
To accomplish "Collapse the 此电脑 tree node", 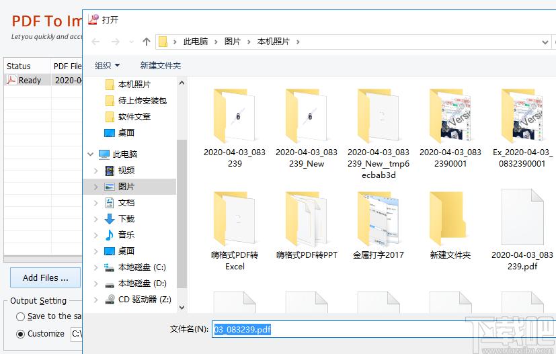I will [x=91, y=154].
